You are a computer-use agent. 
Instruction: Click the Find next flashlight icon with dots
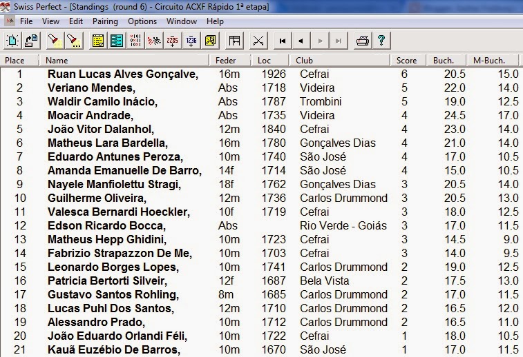click(74, 41)
